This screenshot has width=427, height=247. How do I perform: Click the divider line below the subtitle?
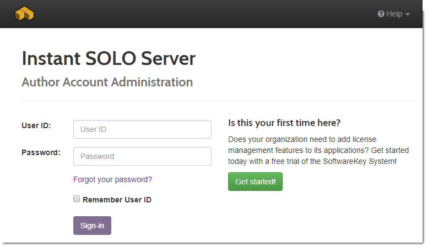pyautogui.click(x=219, y=101)
